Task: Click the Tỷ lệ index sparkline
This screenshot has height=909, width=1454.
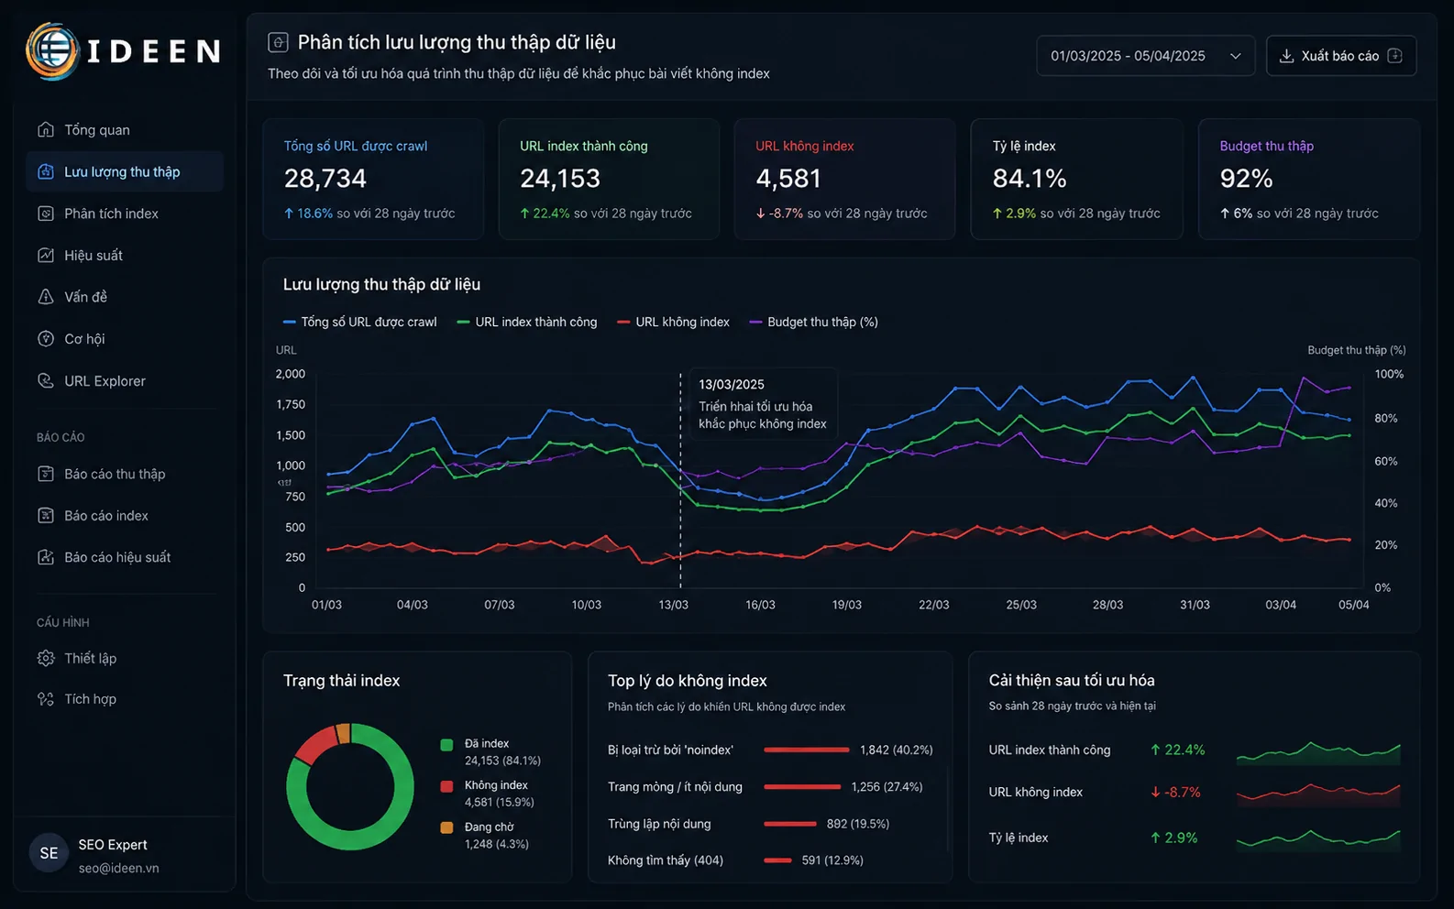Action: pos(1318,839)
